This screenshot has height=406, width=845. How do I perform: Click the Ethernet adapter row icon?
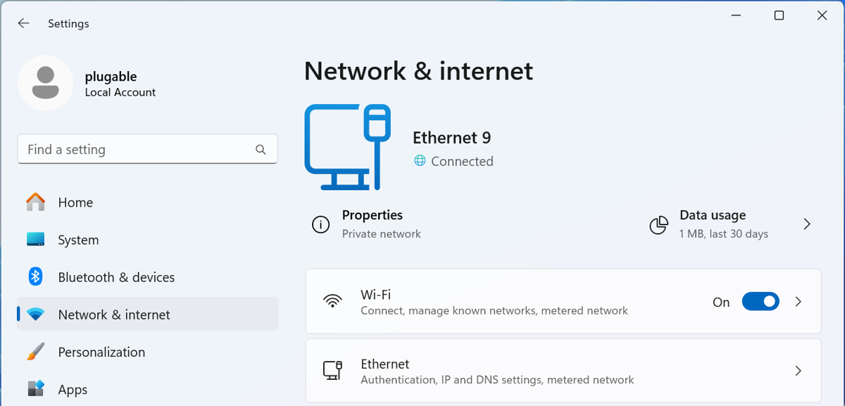coord(332,371)
